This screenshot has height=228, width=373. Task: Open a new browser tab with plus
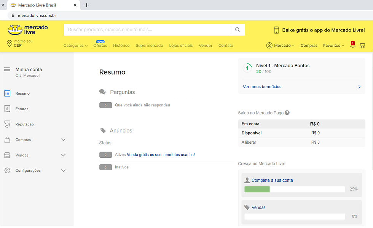(87, 5)
